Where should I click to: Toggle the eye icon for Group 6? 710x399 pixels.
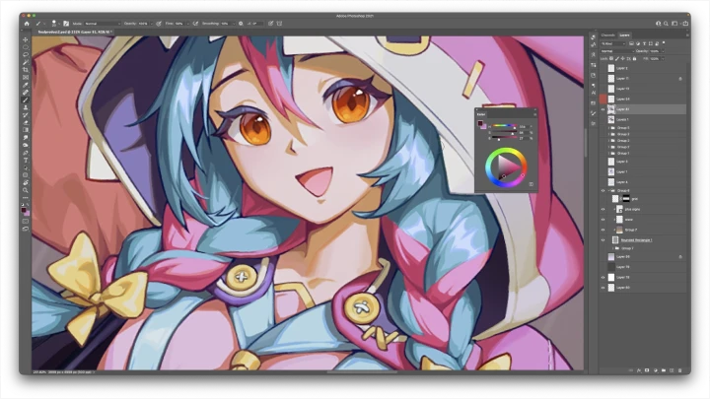click(603, 190)
